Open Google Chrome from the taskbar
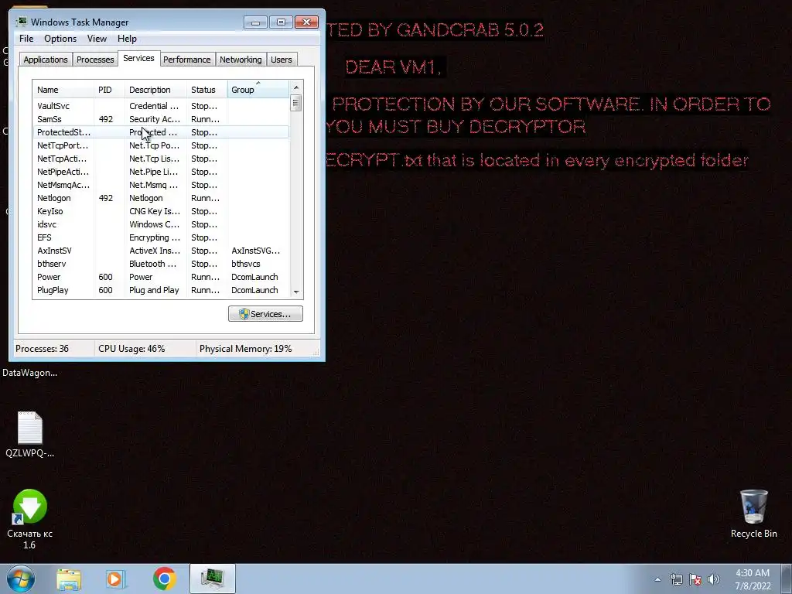This screenshot has height=594, width=792. pyautogui.click(x=164, y=579)
